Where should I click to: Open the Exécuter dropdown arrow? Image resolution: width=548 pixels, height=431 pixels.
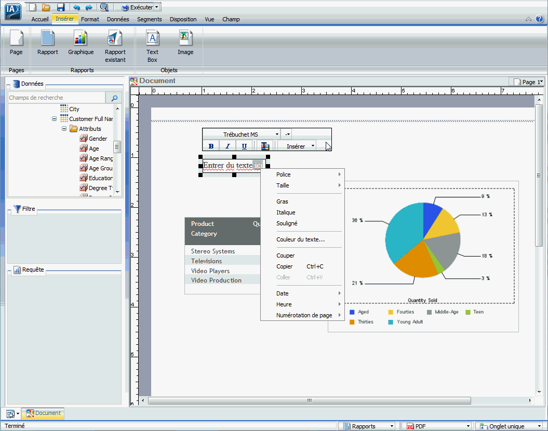(x=156, y=7)
